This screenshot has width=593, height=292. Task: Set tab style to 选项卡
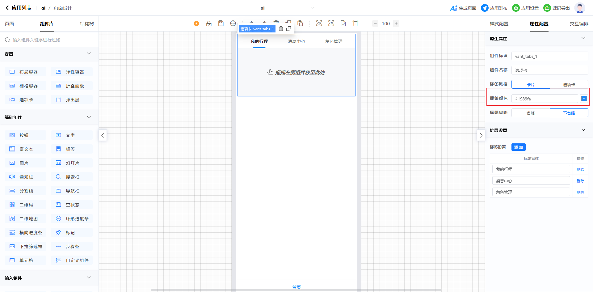(569, 84)
